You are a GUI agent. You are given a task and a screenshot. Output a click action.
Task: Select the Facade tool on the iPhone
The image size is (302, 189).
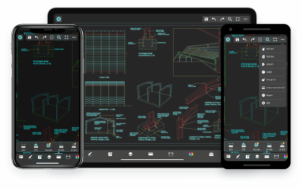coord(49,147)
